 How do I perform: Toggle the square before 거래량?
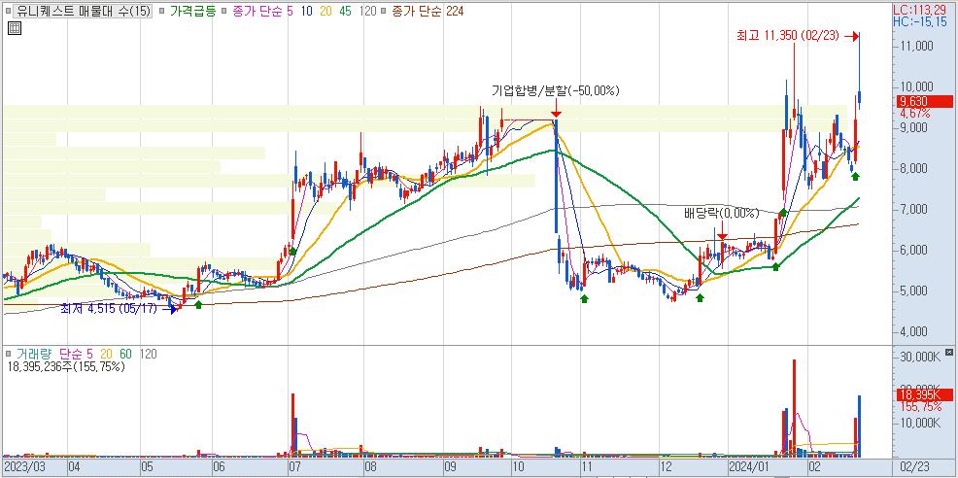[8, 354]
